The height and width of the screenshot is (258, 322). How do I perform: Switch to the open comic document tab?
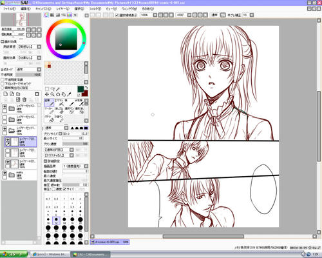point(109,242)
